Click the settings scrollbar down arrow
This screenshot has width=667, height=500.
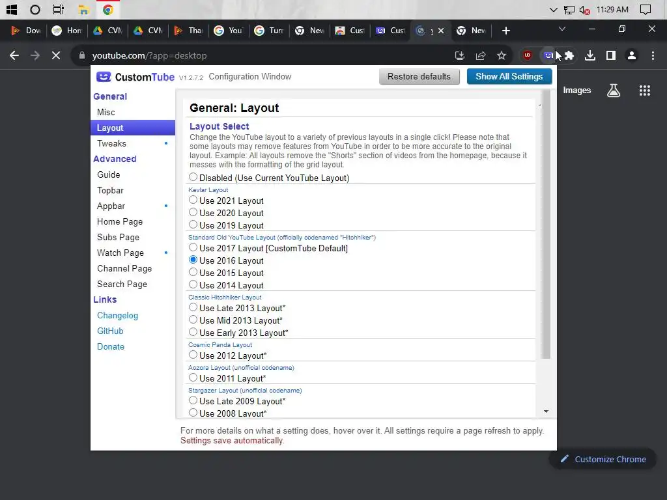[546, 411]
